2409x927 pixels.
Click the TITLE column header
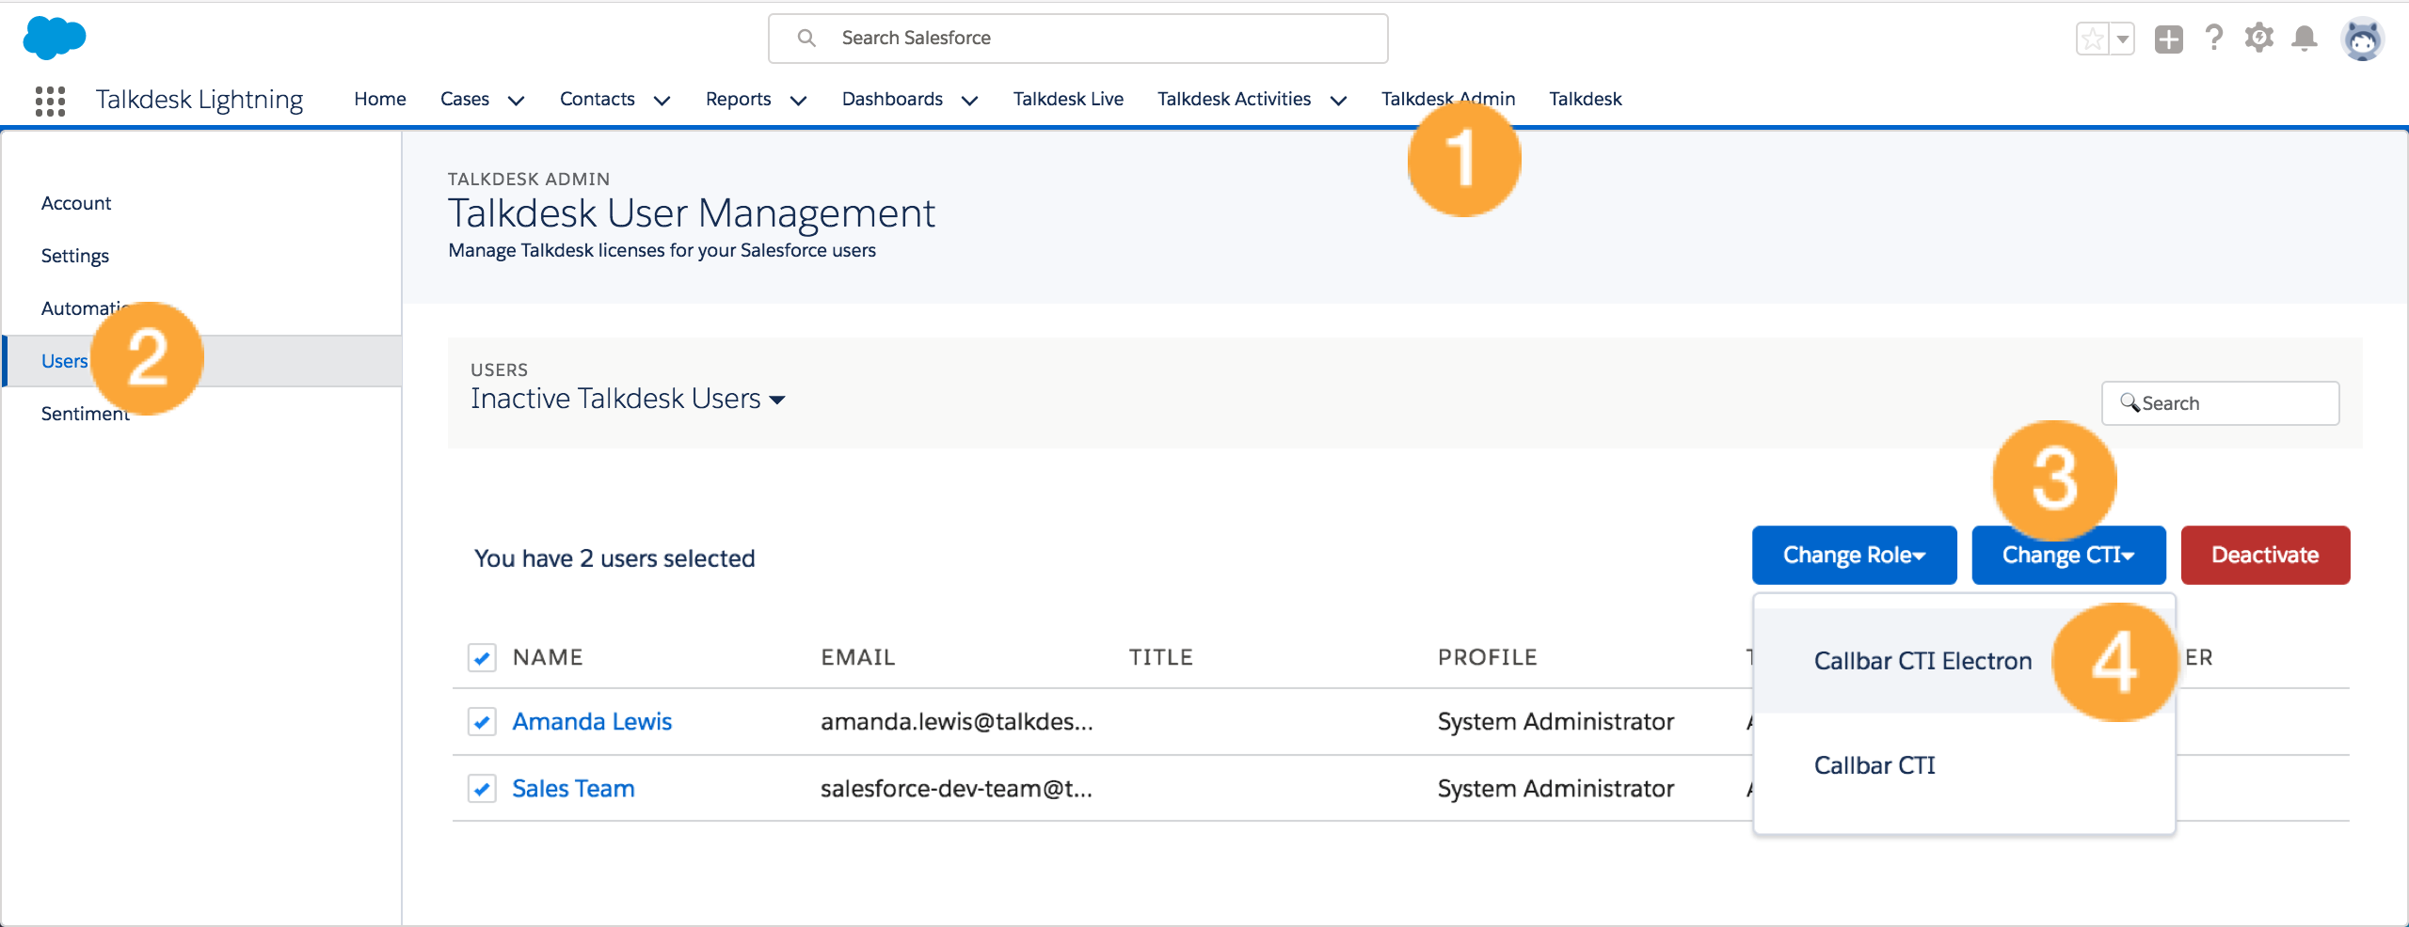[1160, 657]
